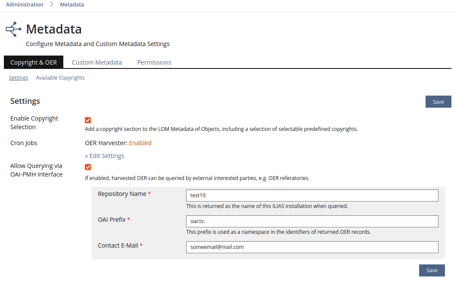The width and height of the screenshot is (454, 298).
Task: Click the breadcrumb chevron separator
Action: [52, 5]
